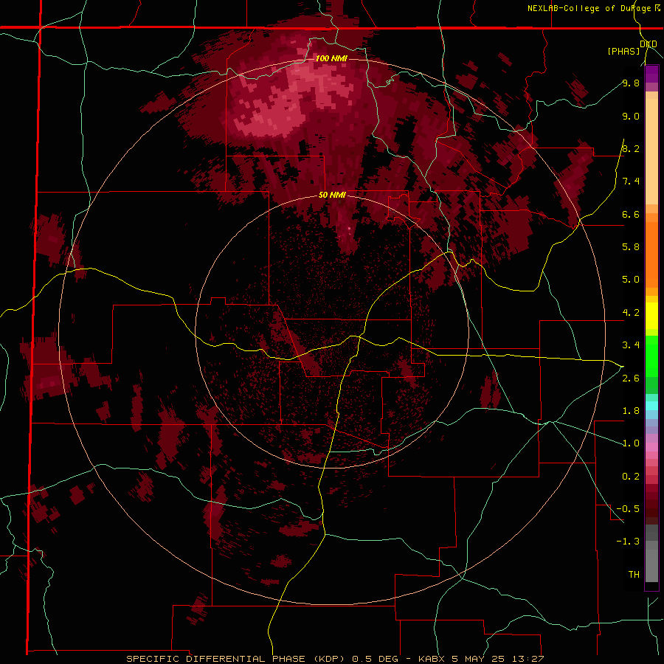This screenshot has height=664, width=664.
Task: Select the yellow segment of the color bar
Action: [651, 316]
